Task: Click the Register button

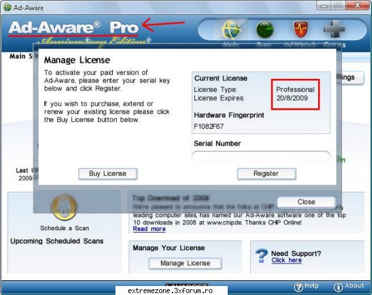Action: click(266, 174)
